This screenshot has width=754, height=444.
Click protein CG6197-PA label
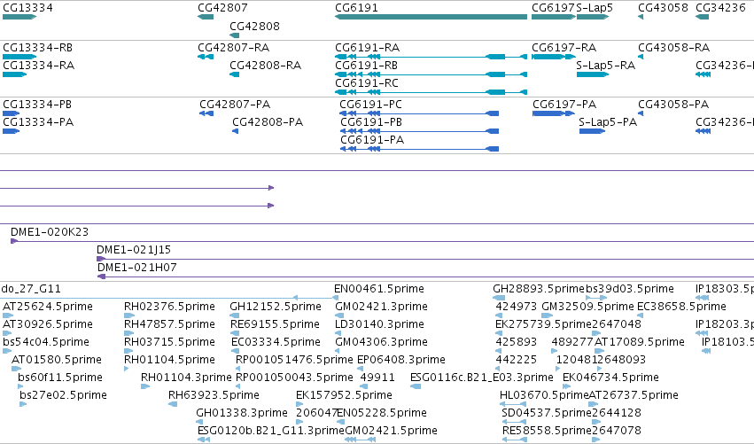tap(564, 105)
